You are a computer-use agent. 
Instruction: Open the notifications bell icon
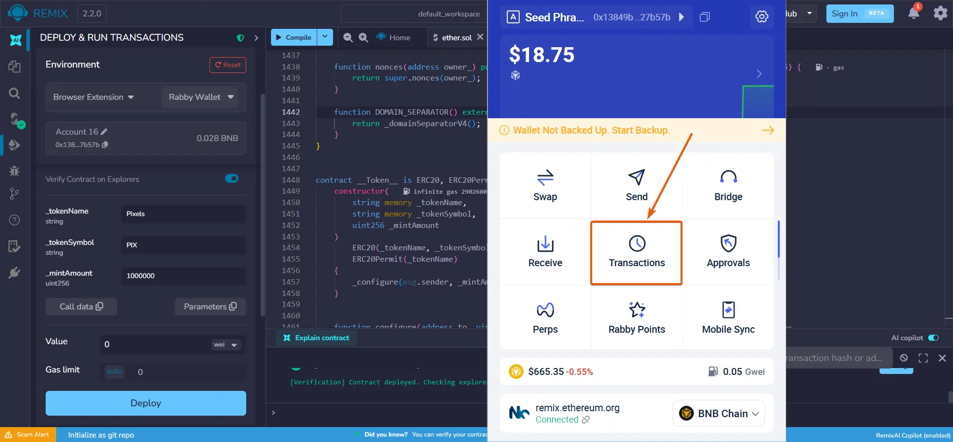point(913,13)
